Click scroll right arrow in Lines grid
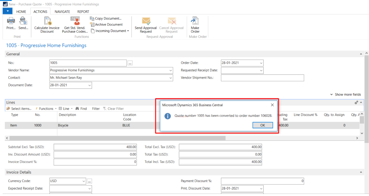 click(x=357, y=138)
